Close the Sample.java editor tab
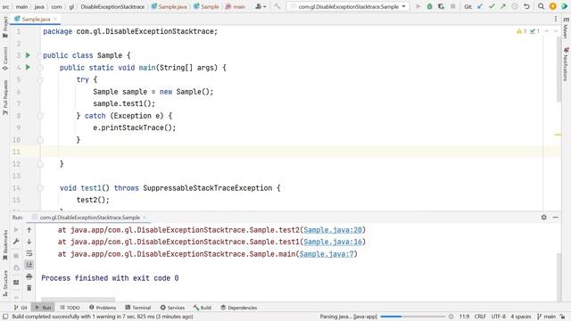This screenshot has width=571, height=321. click(55, 19)
